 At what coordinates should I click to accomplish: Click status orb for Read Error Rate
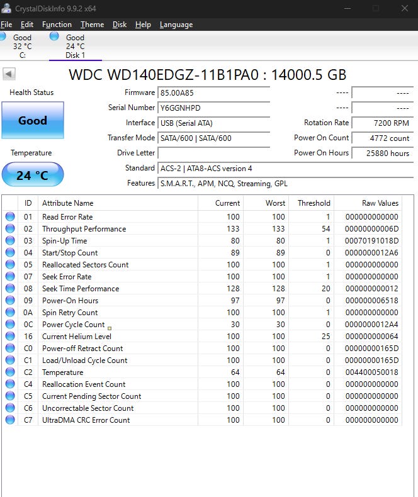pos(10,216)
